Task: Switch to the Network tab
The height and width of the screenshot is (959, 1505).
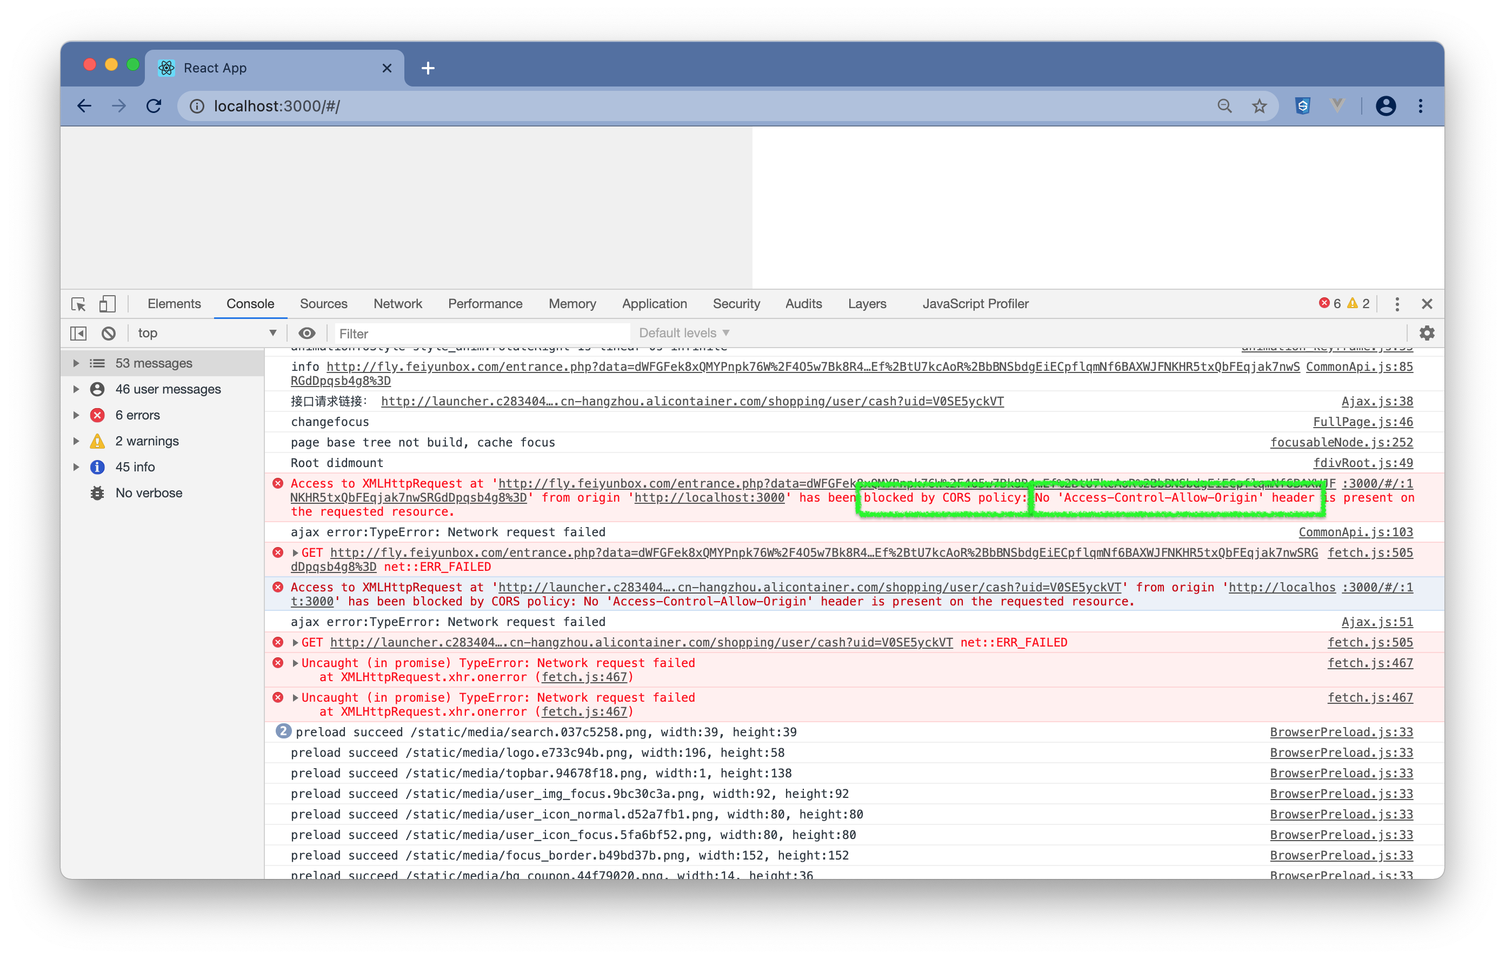Action: tap(397, 304)
